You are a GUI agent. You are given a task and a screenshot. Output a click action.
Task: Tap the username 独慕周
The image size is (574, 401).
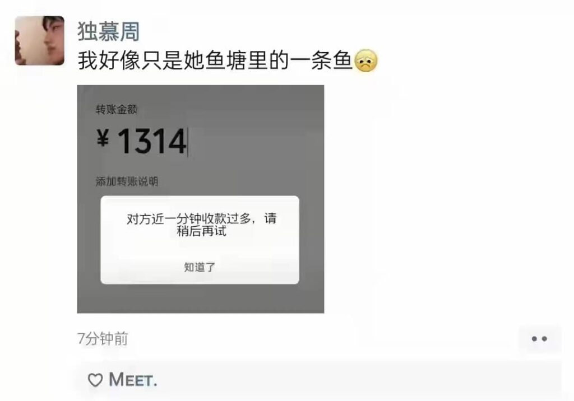pyautogui.click(x=109, y=31)
